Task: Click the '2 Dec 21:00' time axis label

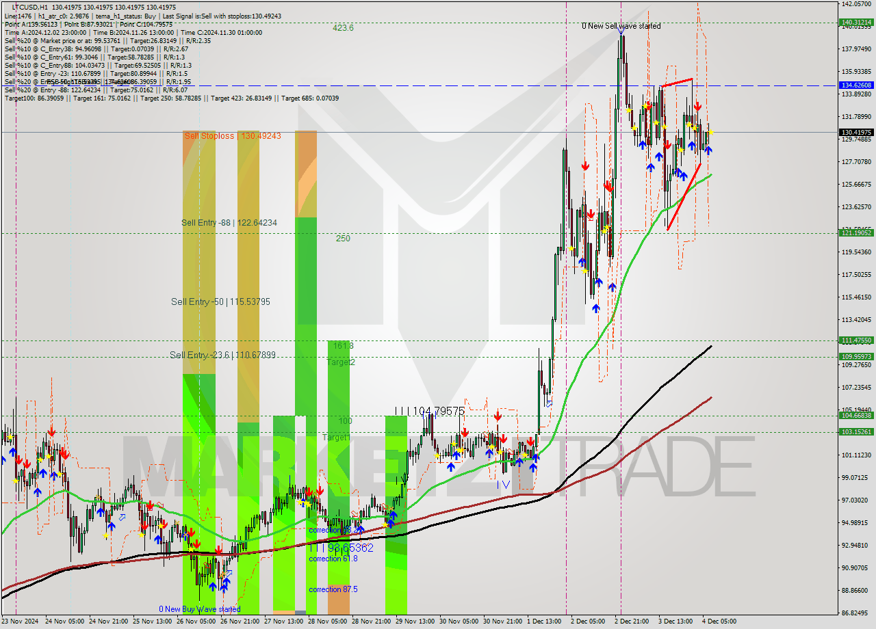Action: (x=632, y=621)
